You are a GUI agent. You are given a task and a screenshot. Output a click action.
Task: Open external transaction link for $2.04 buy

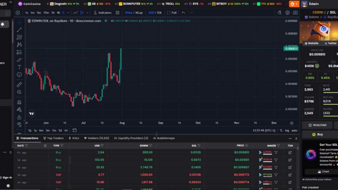pyautogui.click(x=290, y=153)
